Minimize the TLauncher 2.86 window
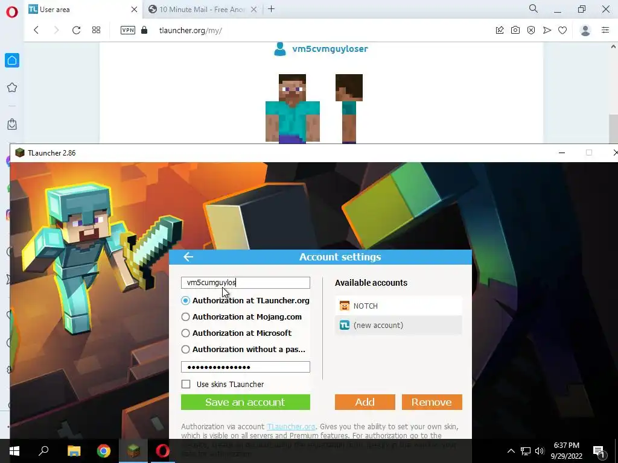The image size is (618, 463). 562,153
